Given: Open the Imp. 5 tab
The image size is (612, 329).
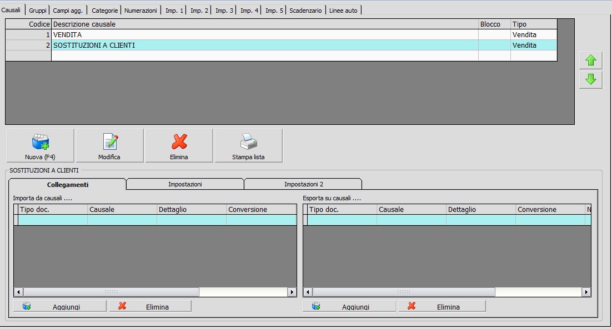Looking at the screenshot, I should pos(274,11).
